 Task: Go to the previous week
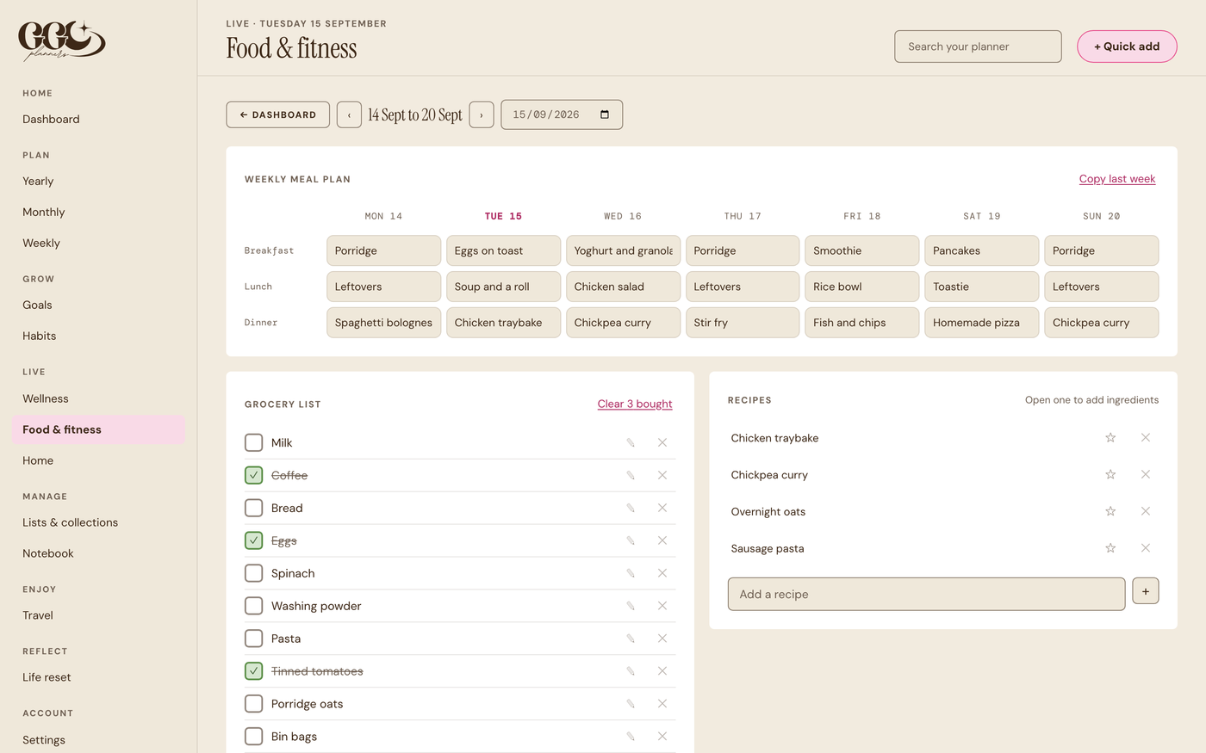[x=349, y=114]
